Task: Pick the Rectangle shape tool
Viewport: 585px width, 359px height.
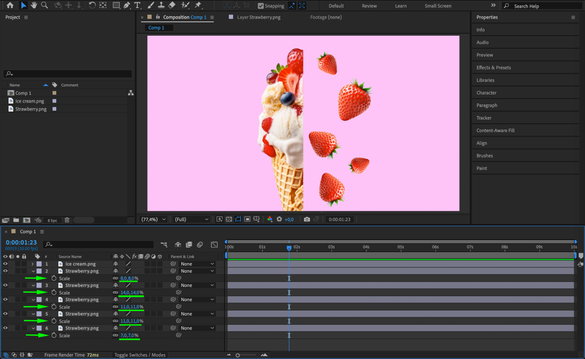Action: point(116,5)
